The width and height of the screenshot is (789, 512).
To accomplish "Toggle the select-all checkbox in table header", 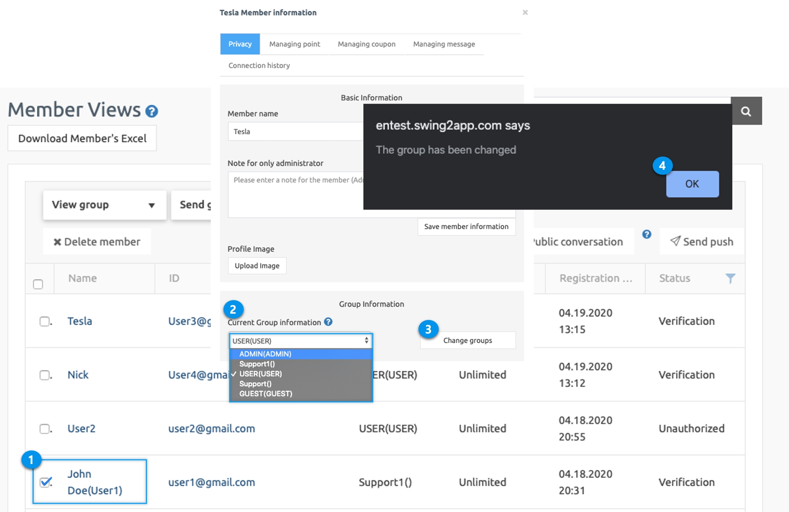I will click(38, 284).
